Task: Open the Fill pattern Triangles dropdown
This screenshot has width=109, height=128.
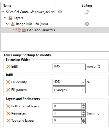Action: tap(69, 90)
